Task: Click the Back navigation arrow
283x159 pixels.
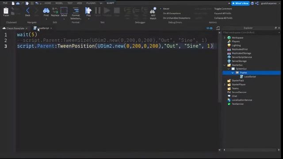Action: pos(27,11)
